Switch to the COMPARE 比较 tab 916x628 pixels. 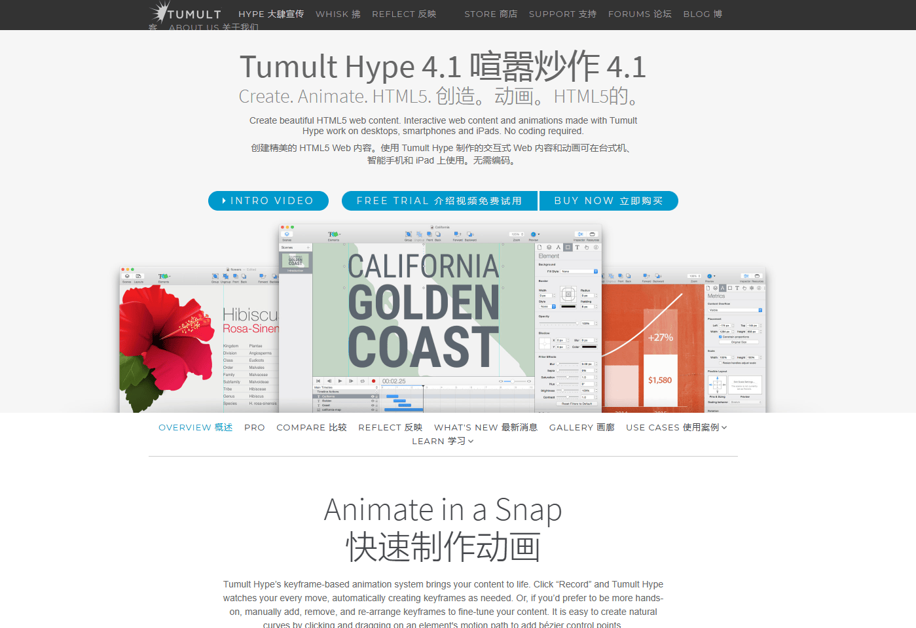(311, 427)
